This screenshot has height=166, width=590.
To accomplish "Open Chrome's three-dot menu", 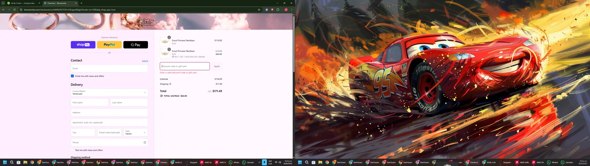I will (291, 9).
